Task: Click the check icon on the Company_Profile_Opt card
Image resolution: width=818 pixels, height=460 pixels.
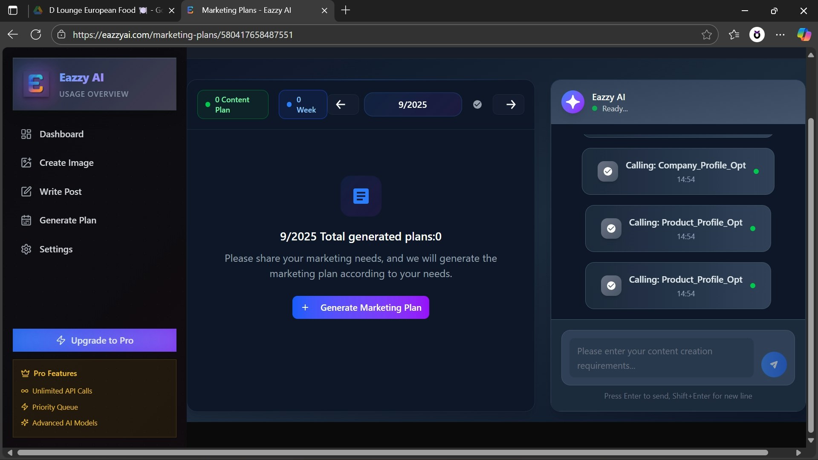Action: pyautogui.click(x=607, y=171)
